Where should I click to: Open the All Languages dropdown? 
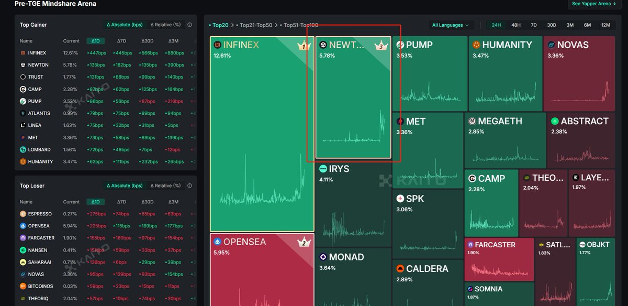451,25
